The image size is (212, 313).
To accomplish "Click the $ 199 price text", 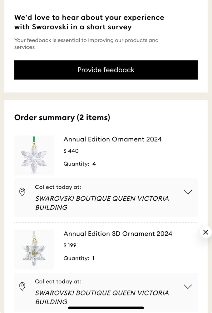I will (x=70, y=245).
